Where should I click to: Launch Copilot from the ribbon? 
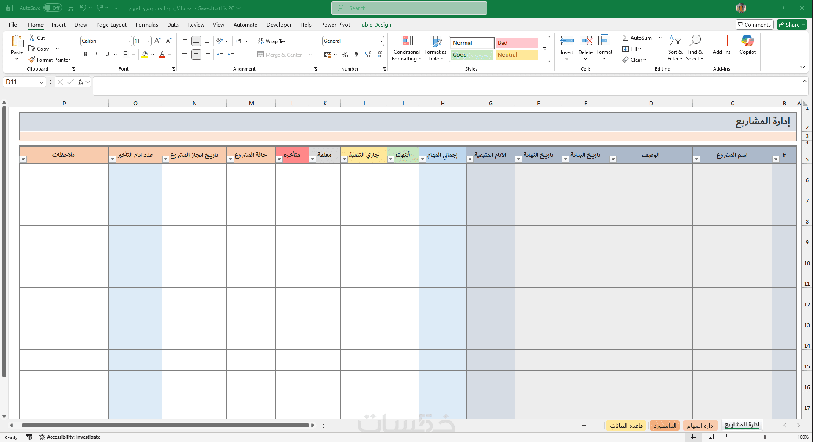(747, 45)
